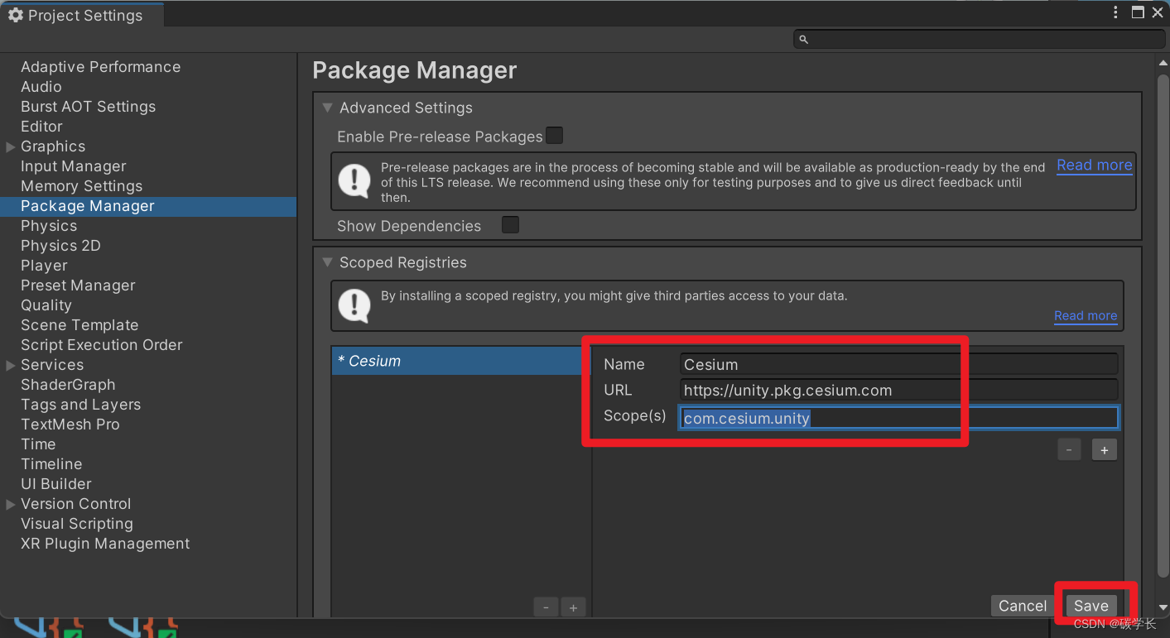Open Visual Scripting settings

click(x=77, y=524)
